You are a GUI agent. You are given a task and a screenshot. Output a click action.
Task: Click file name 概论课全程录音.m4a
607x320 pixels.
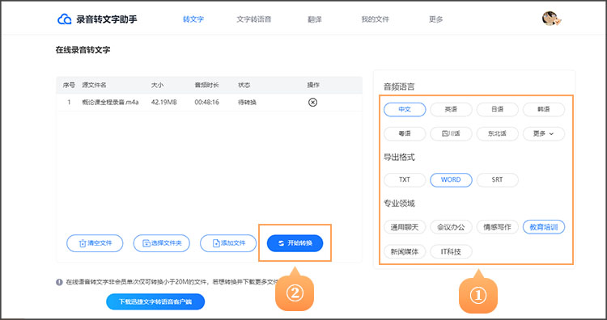[110, 103]
